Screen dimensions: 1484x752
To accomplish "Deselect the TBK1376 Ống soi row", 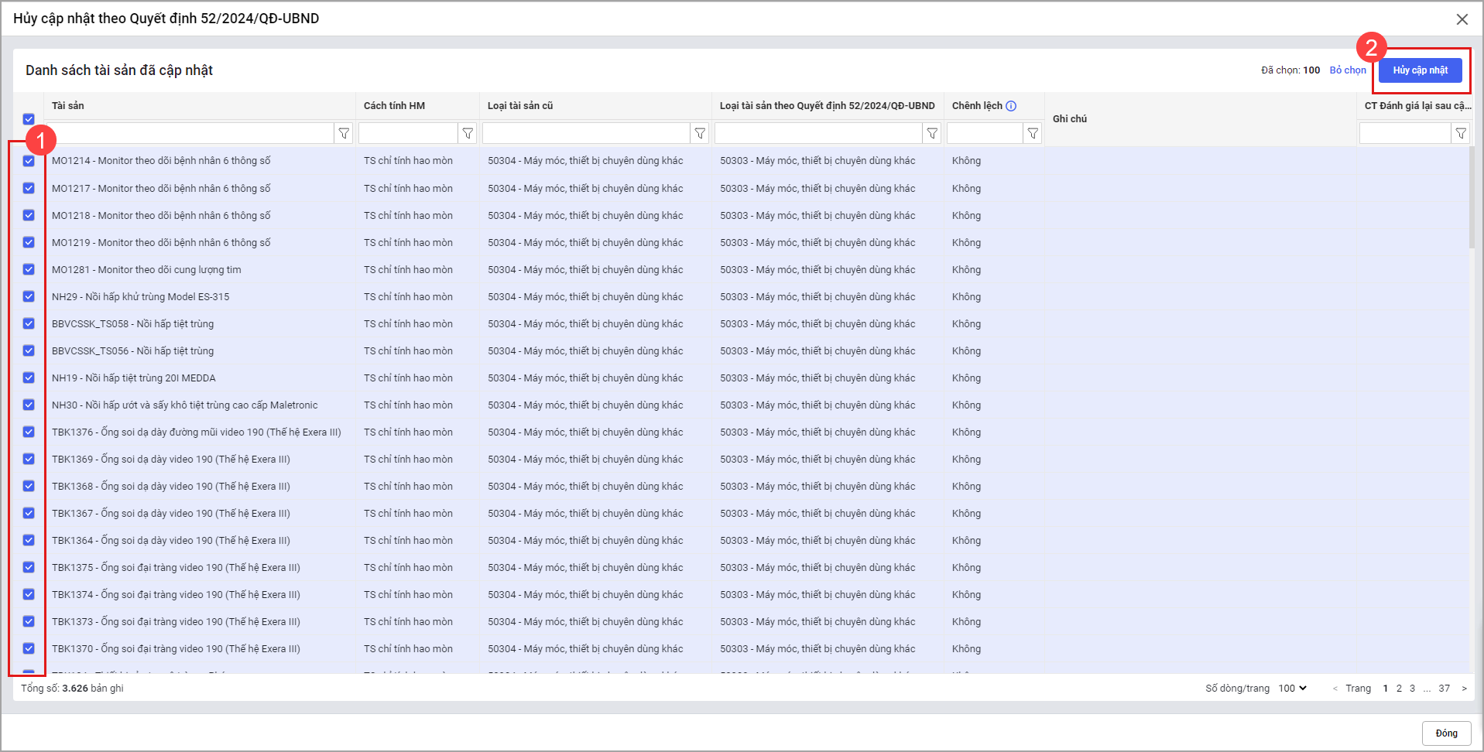I will pos(29,432).
